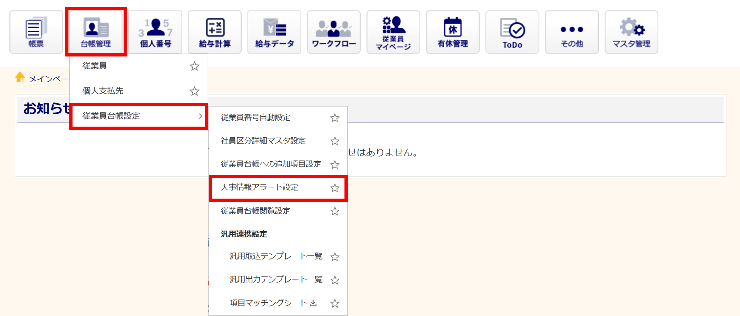
Task: Open the ワークフロー icon
Action: click(x=334, y=32)
